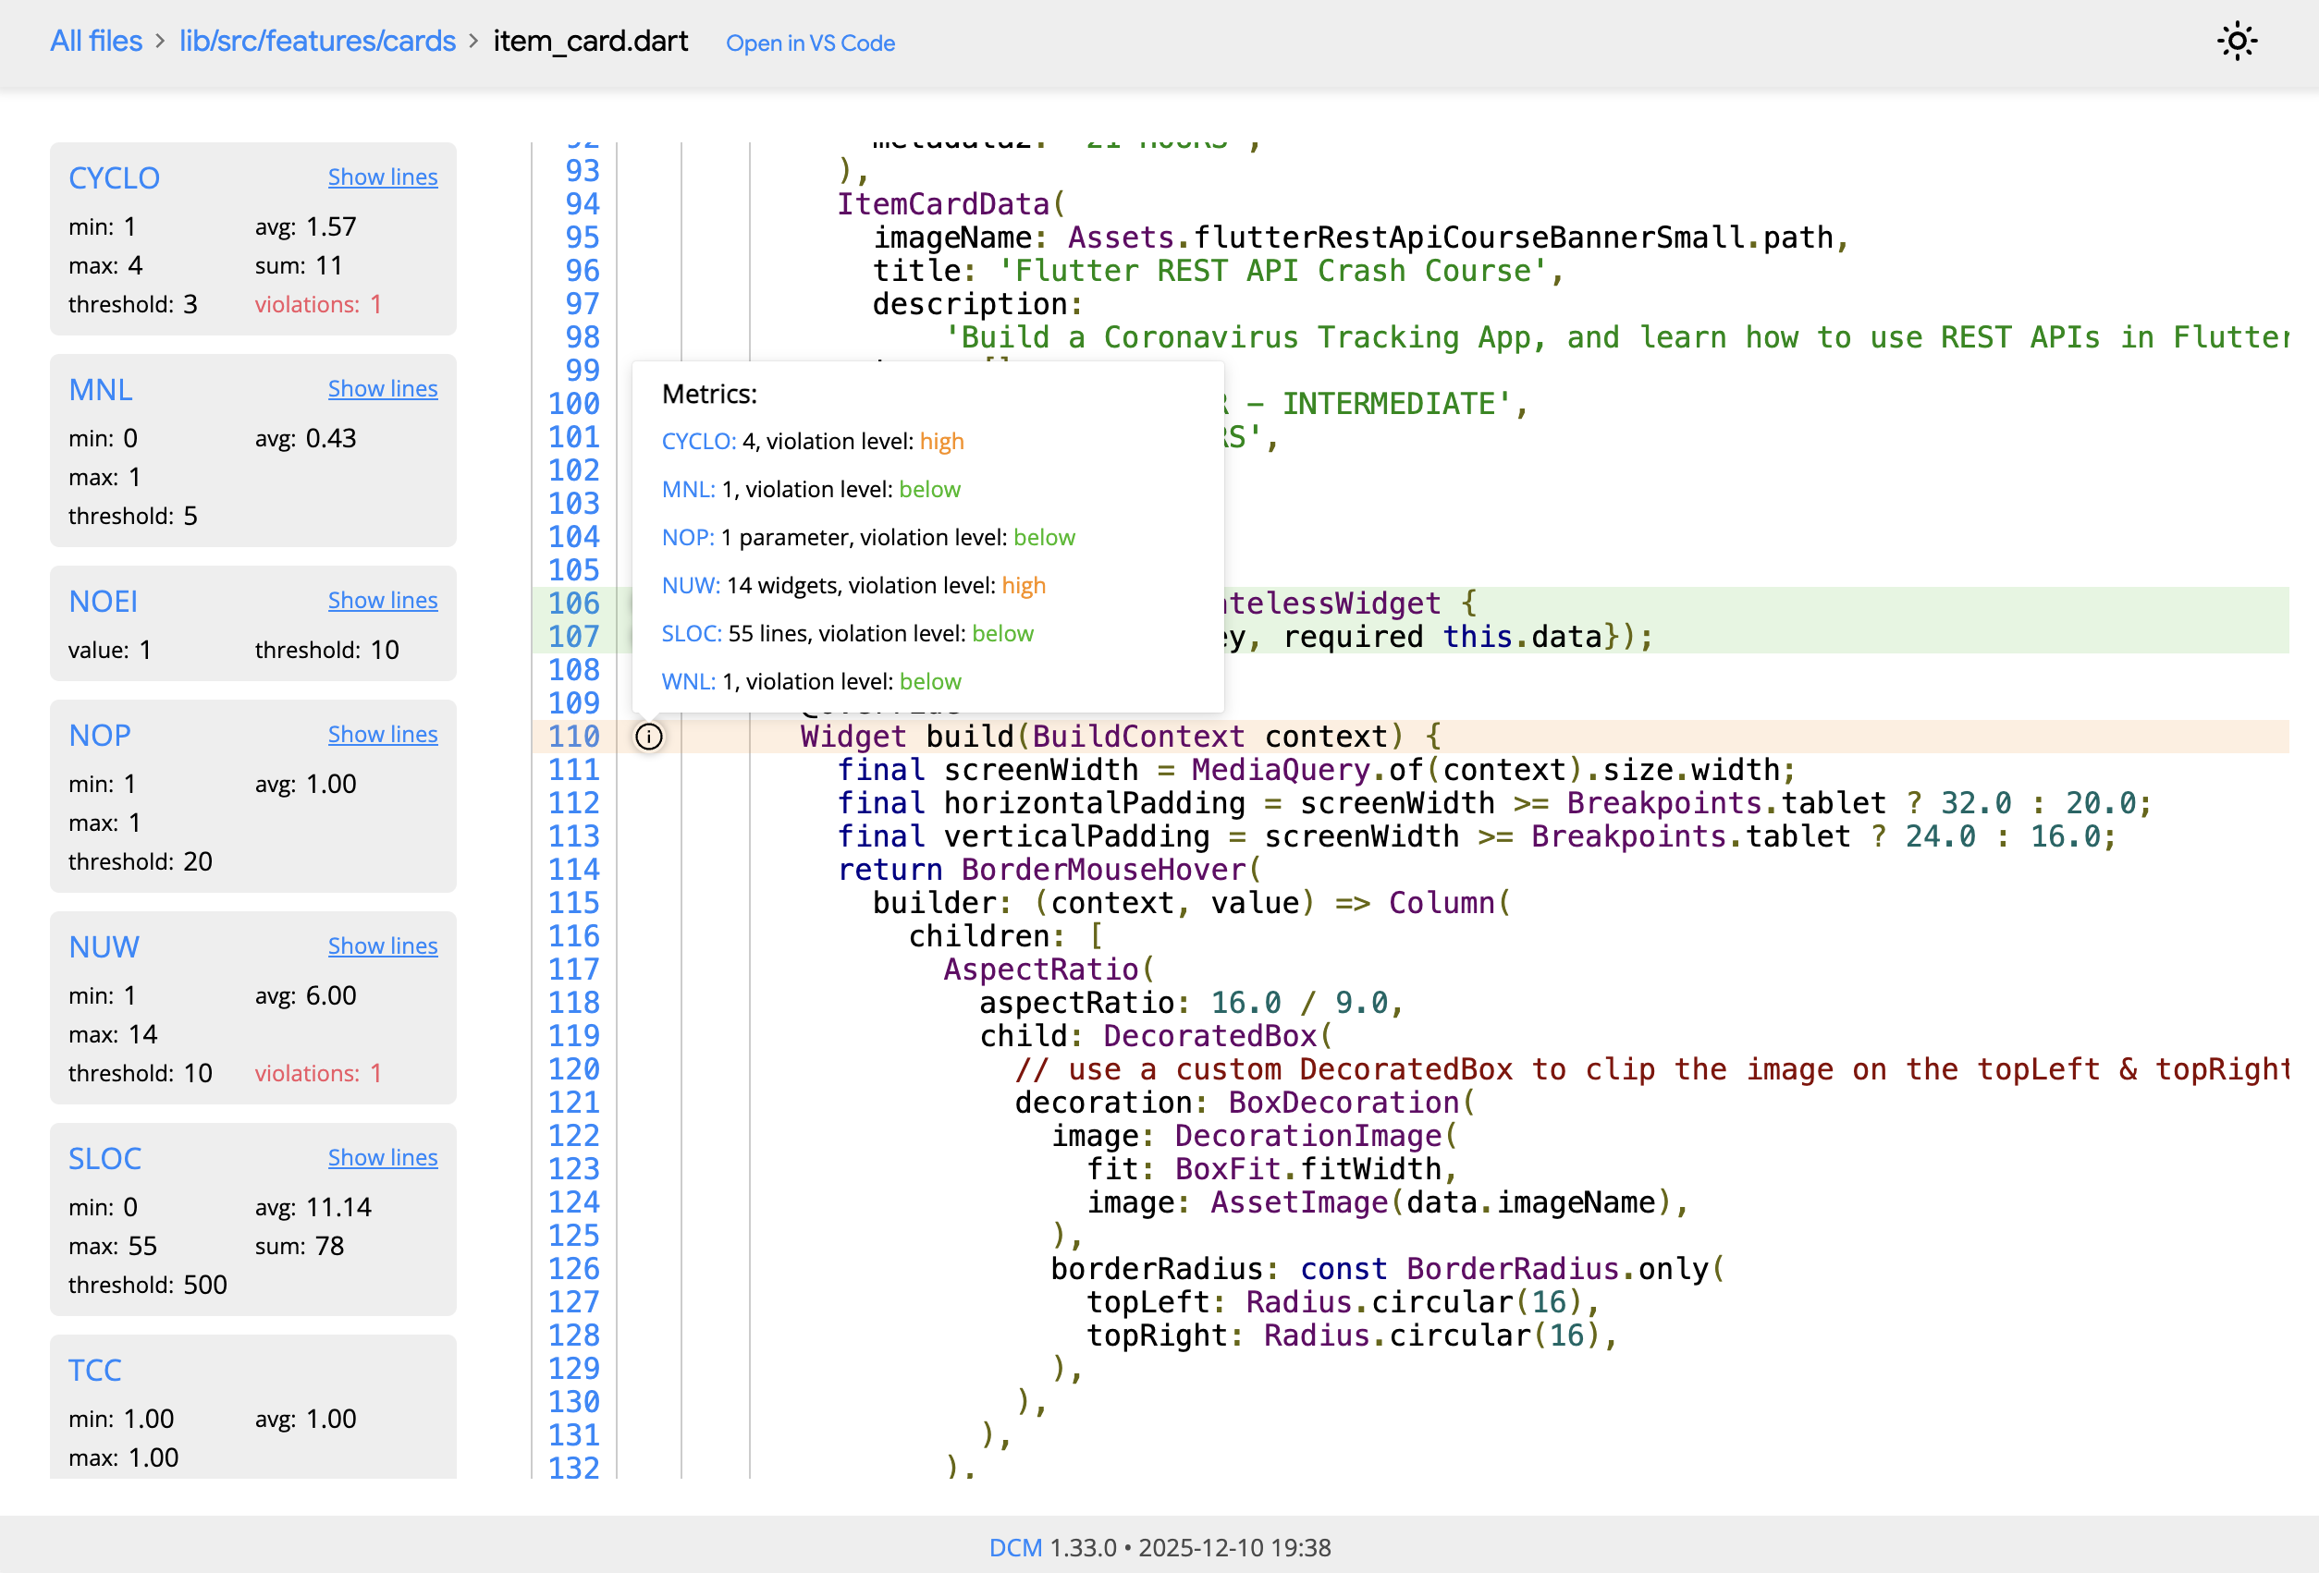Show lines for the MNL metric
The height and width of the screenshot is (1573, 2319).
(382, 388)
